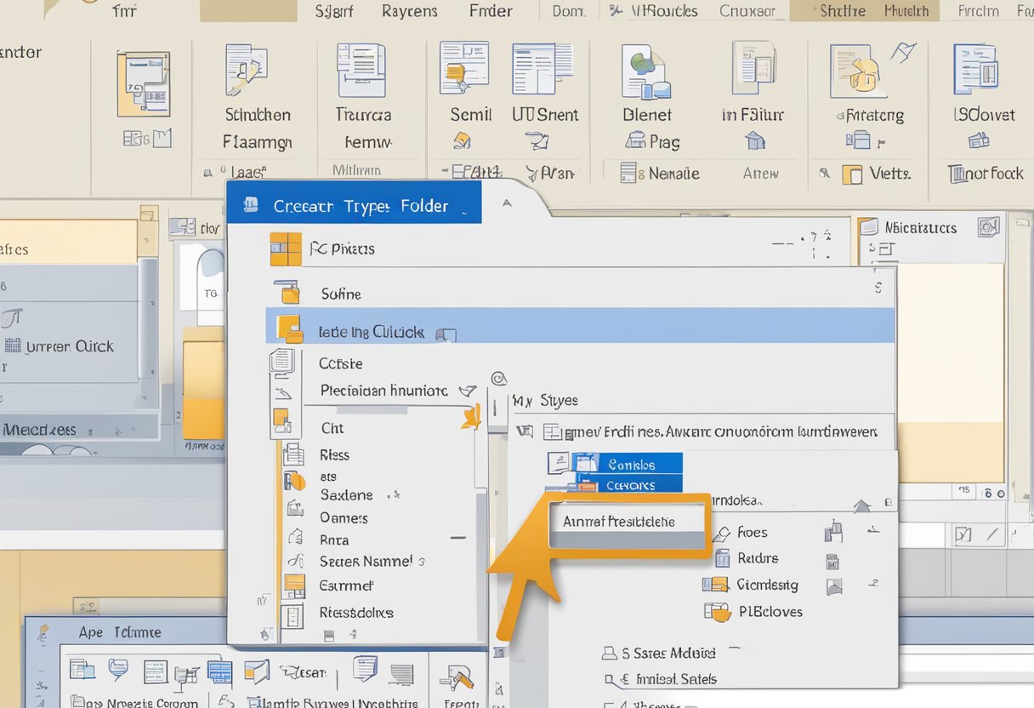Click the Dlenet globe icon
1034x708 pixels.
pyautogui.click(x=646, y=71)
